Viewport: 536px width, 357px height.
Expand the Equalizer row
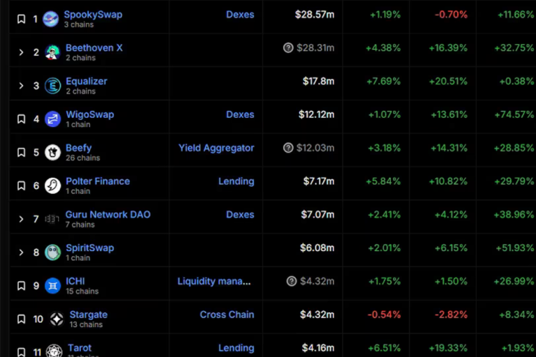pos(21,86)
